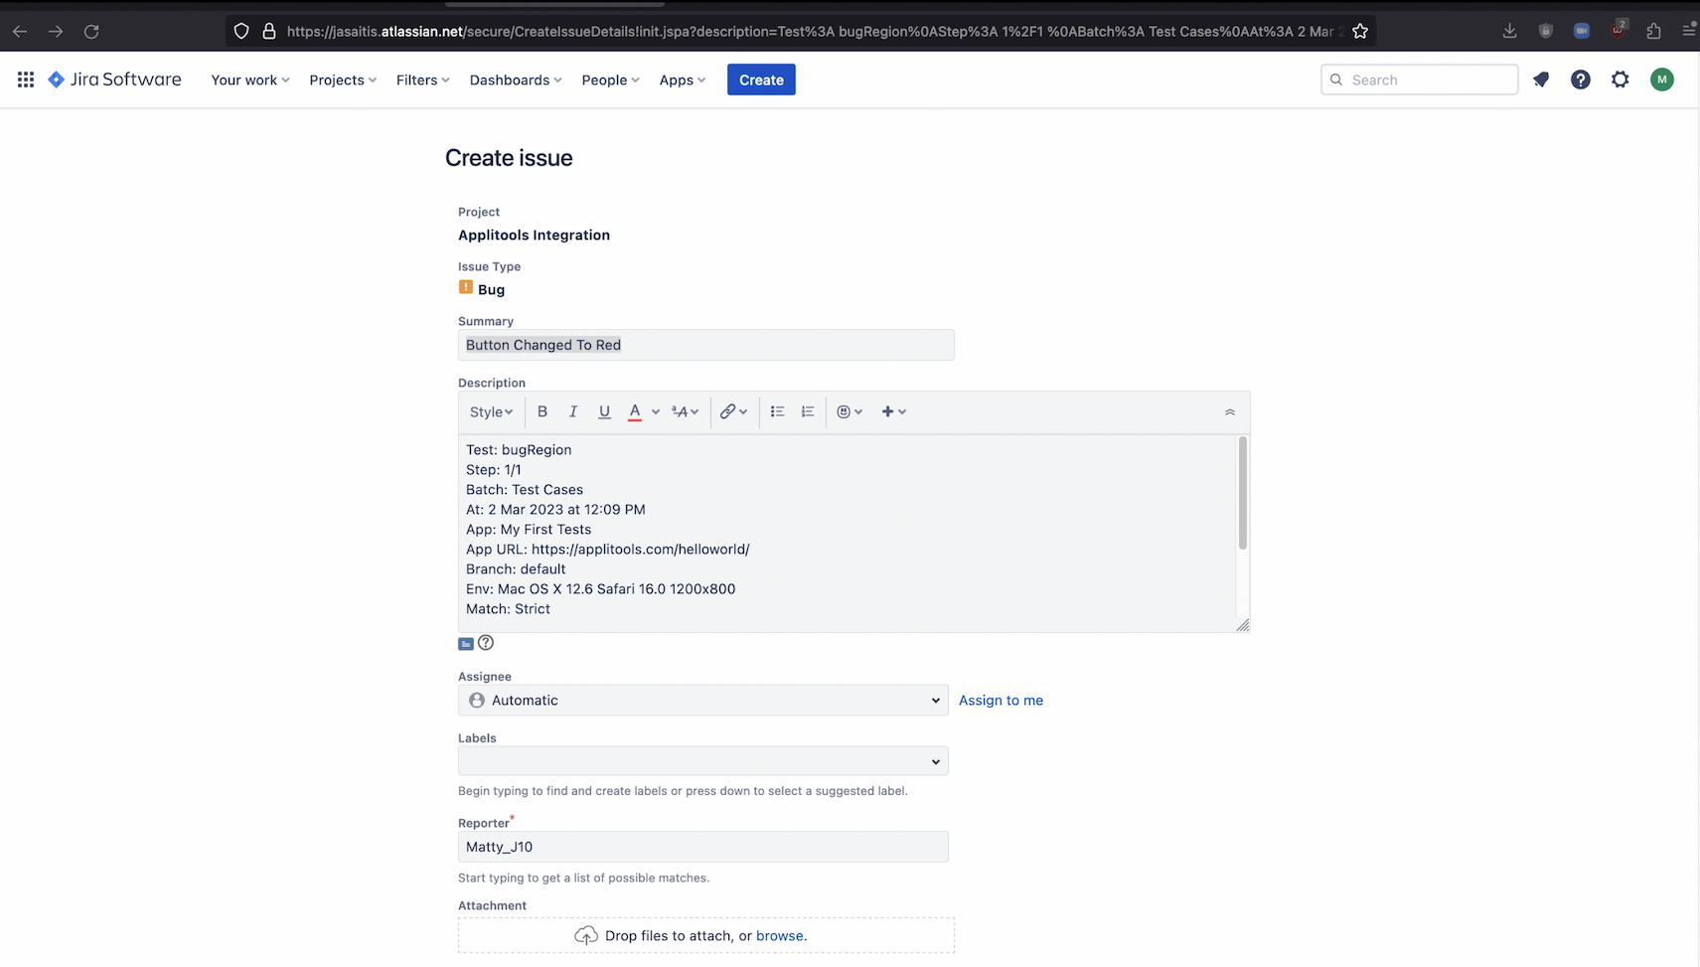Click the Jira search field
The width and height of the screenshot is (1700, 967).
click(x=1419, y=80)
